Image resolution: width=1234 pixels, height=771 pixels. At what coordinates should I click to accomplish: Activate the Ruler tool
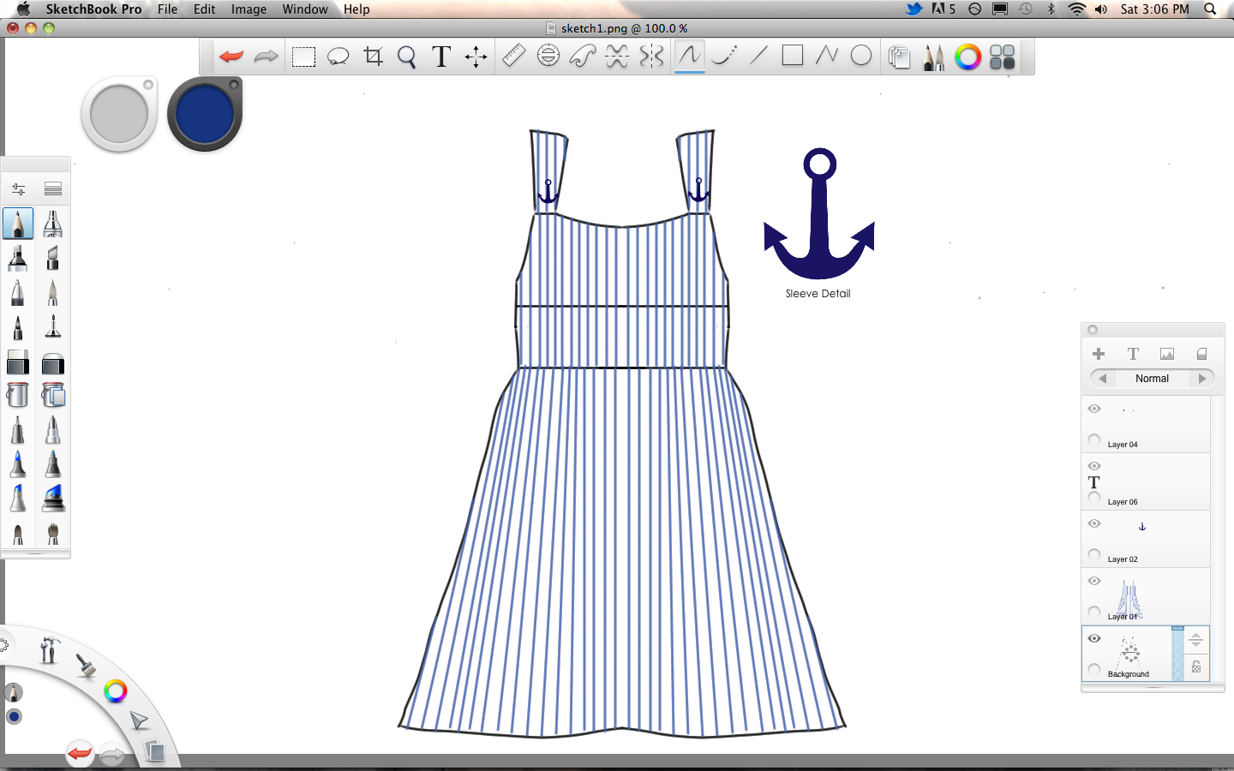[x=513, y=56]
